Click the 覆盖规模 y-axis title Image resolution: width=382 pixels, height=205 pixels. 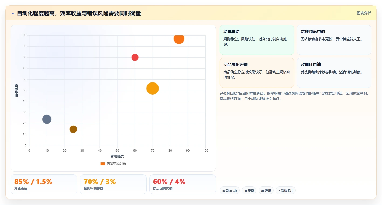click(17, 91)
